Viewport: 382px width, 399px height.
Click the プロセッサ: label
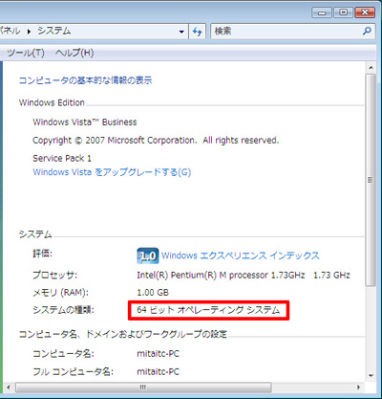(x=55, y=275)
